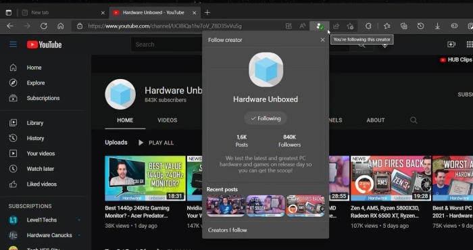Image resolution: width=473 pixels, height=250 pixels.
Task: Close the Hardware Unboxed - YouTube tab
Action: click(195, 13)
